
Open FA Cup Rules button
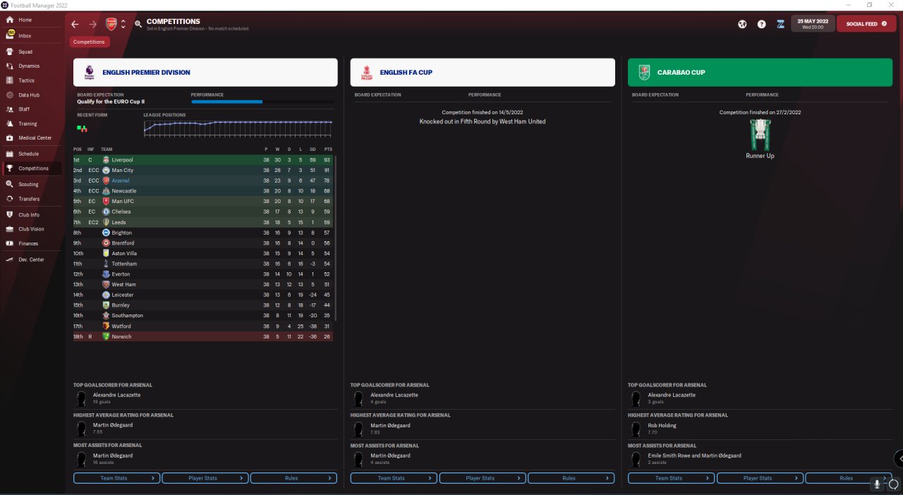pyautogui.click(x=571, y=478)
